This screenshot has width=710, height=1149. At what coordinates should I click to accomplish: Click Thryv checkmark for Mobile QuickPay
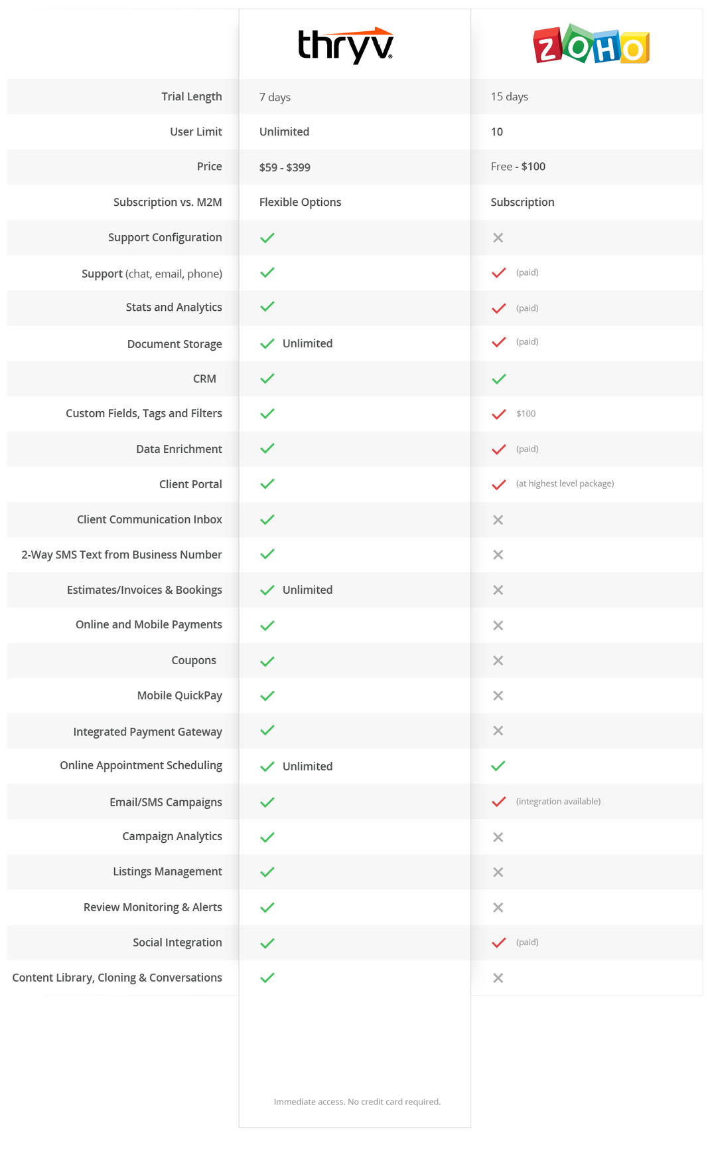pyautogui.click(x=267, y=696)
